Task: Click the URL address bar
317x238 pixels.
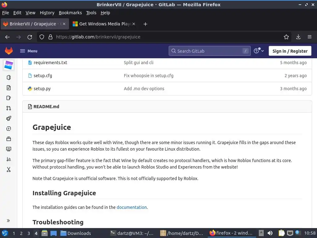Action: coord(164,37)
